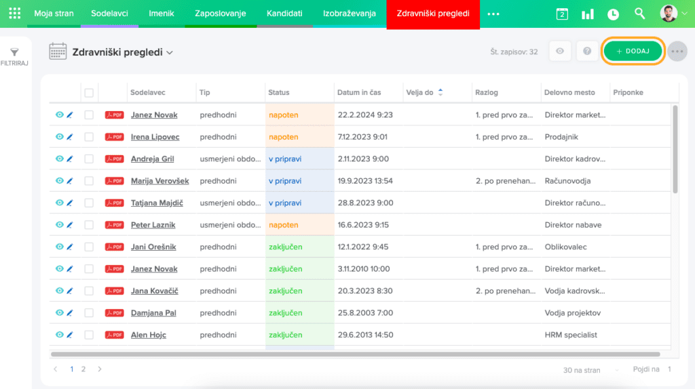Expand the Zdravniški pregledi title dropdown
Viewport: 695px width, 389px height.
click(170, 52)
